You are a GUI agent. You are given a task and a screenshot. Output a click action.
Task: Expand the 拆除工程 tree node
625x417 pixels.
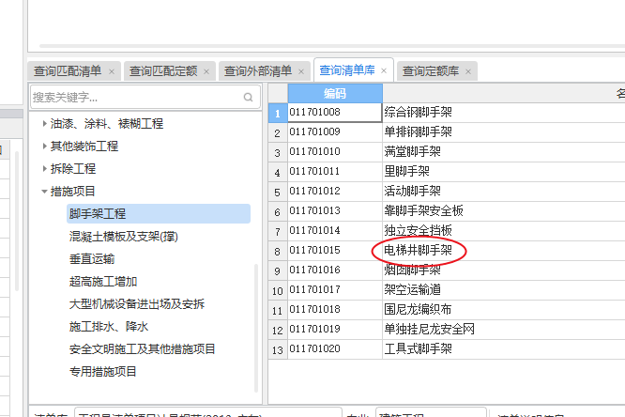click(45, 168)
